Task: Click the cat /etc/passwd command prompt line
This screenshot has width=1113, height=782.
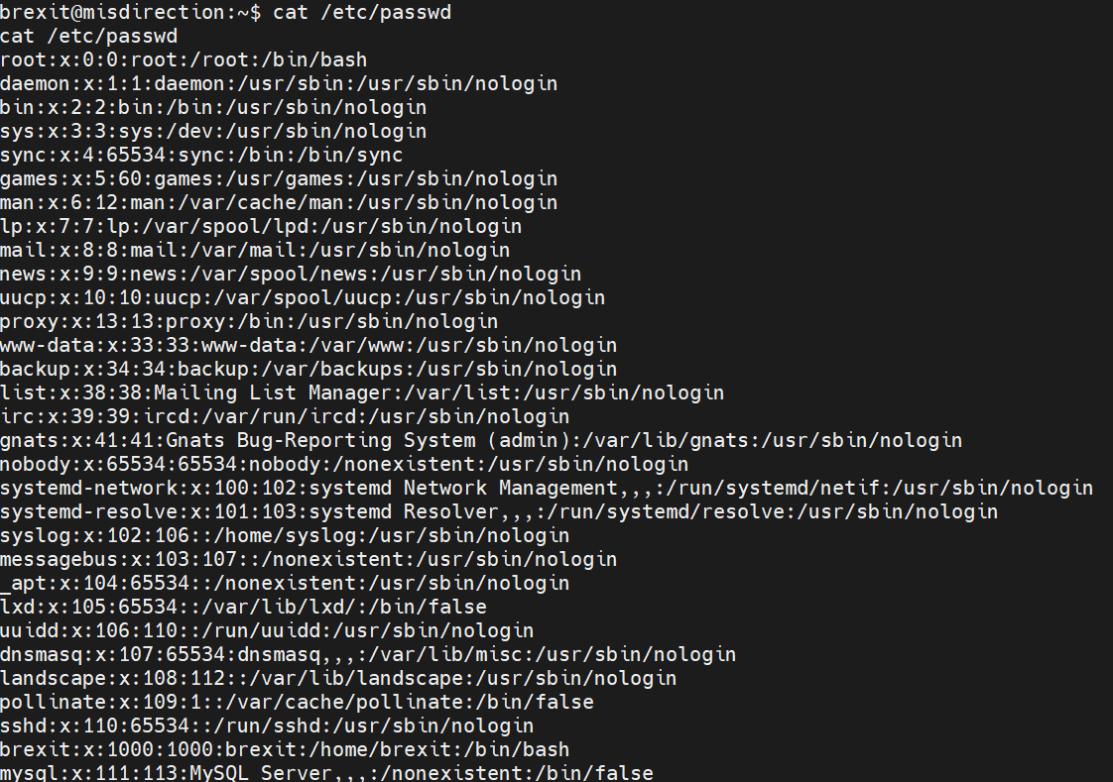Action: pyautogui.click(x=226, y=12)
